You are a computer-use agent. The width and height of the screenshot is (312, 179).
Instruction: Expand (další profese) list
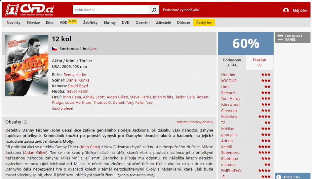(62, 109)
